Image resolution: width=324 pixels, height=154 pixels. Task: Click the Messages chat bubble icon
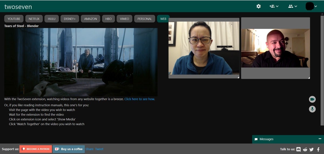click(x=256, y=139)
